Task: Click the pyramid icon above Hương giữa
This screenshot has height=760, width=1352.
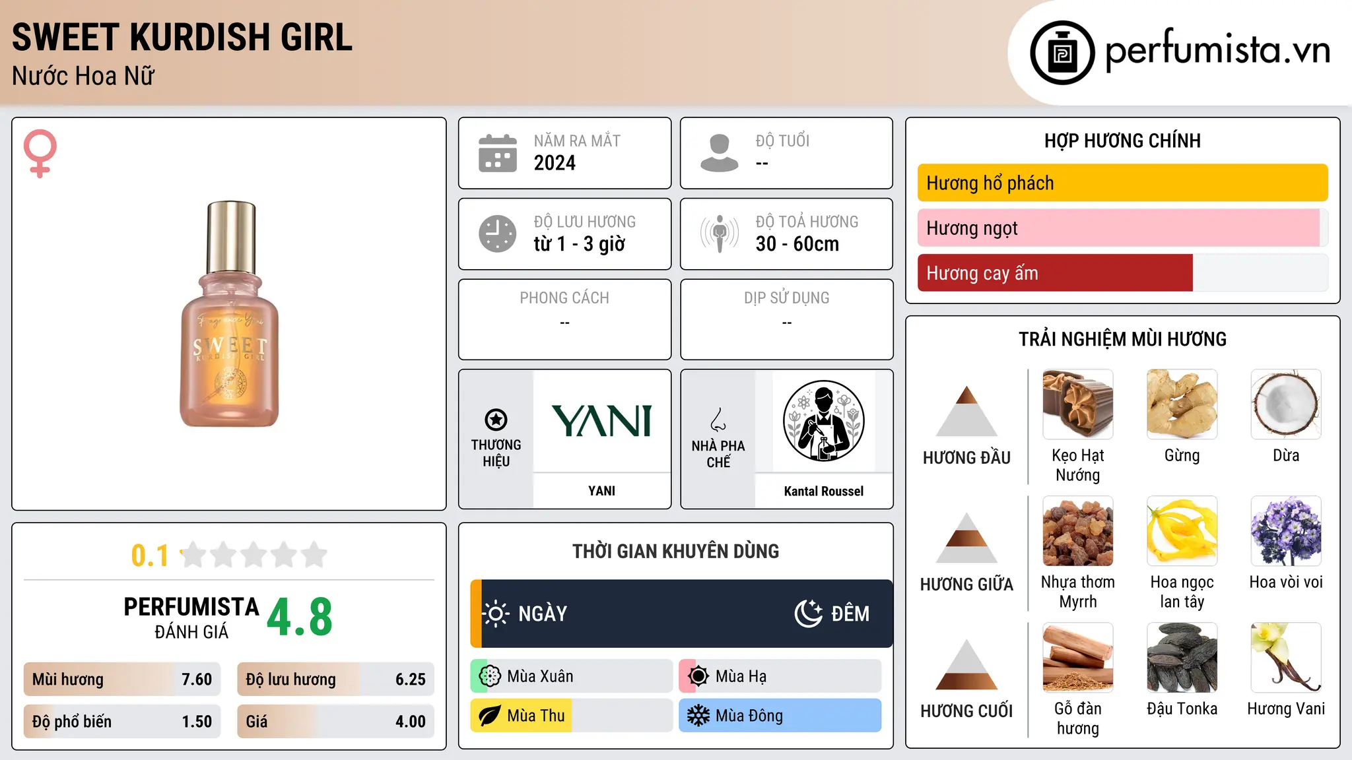Action: click(x=966, y=537)
